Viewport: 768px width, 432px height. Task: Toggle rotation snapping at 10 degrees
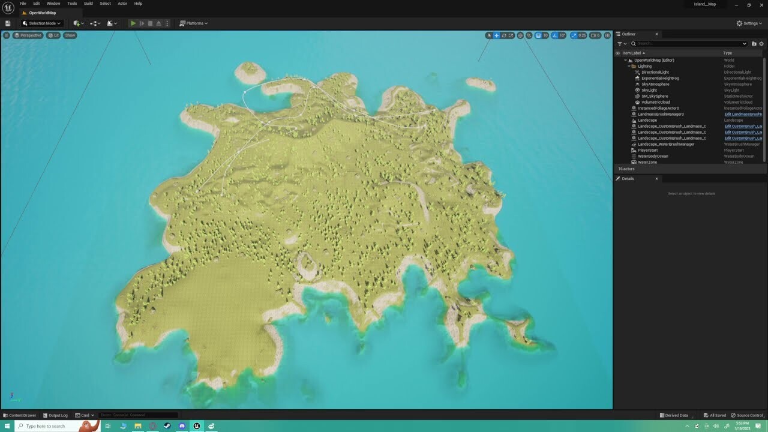(x=555, y=35)
